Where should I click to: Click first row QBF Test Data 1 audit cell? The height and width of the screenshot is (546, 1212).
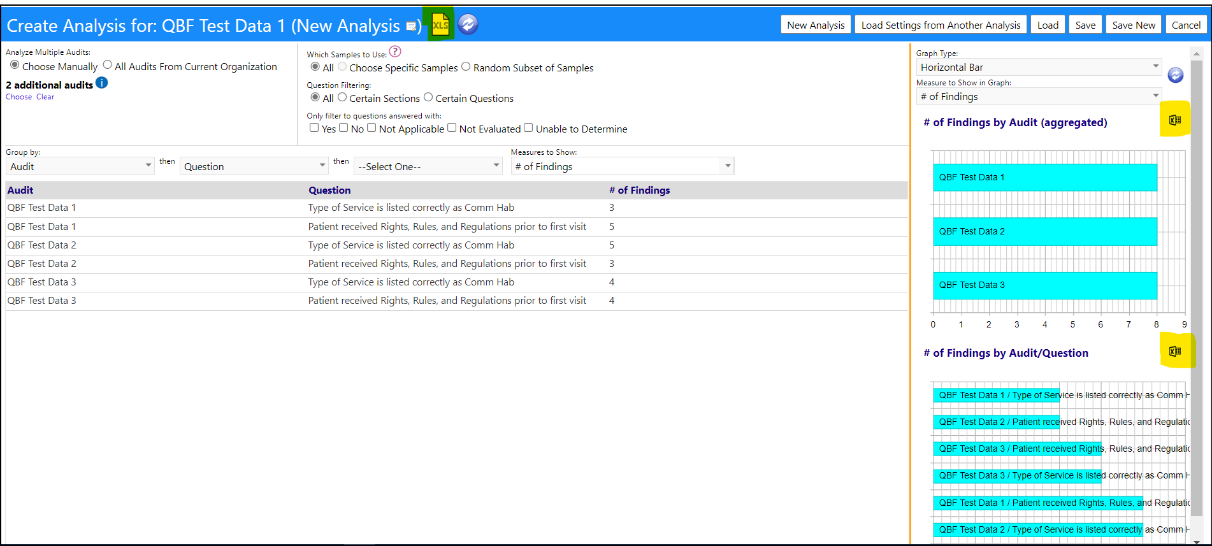pos(41,208)
